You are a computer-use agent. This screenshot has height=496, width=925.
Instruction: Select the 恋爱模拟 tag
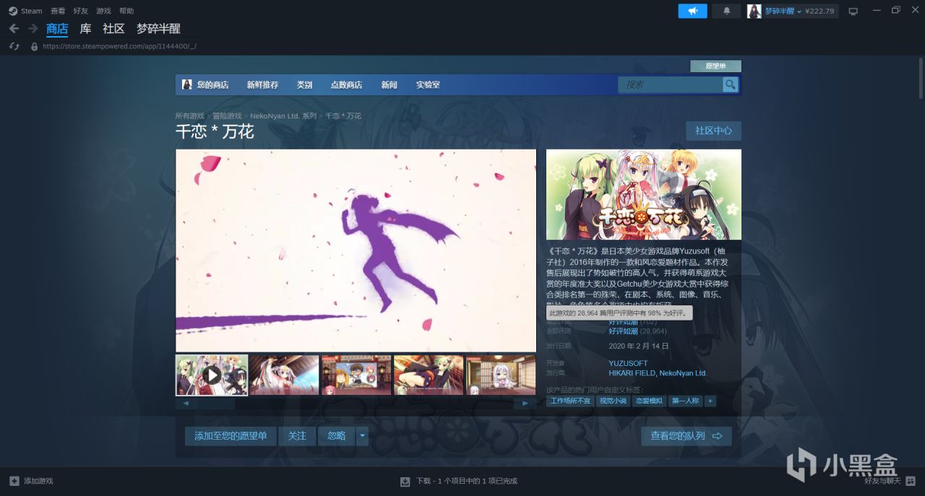click(x=648, y=401)
